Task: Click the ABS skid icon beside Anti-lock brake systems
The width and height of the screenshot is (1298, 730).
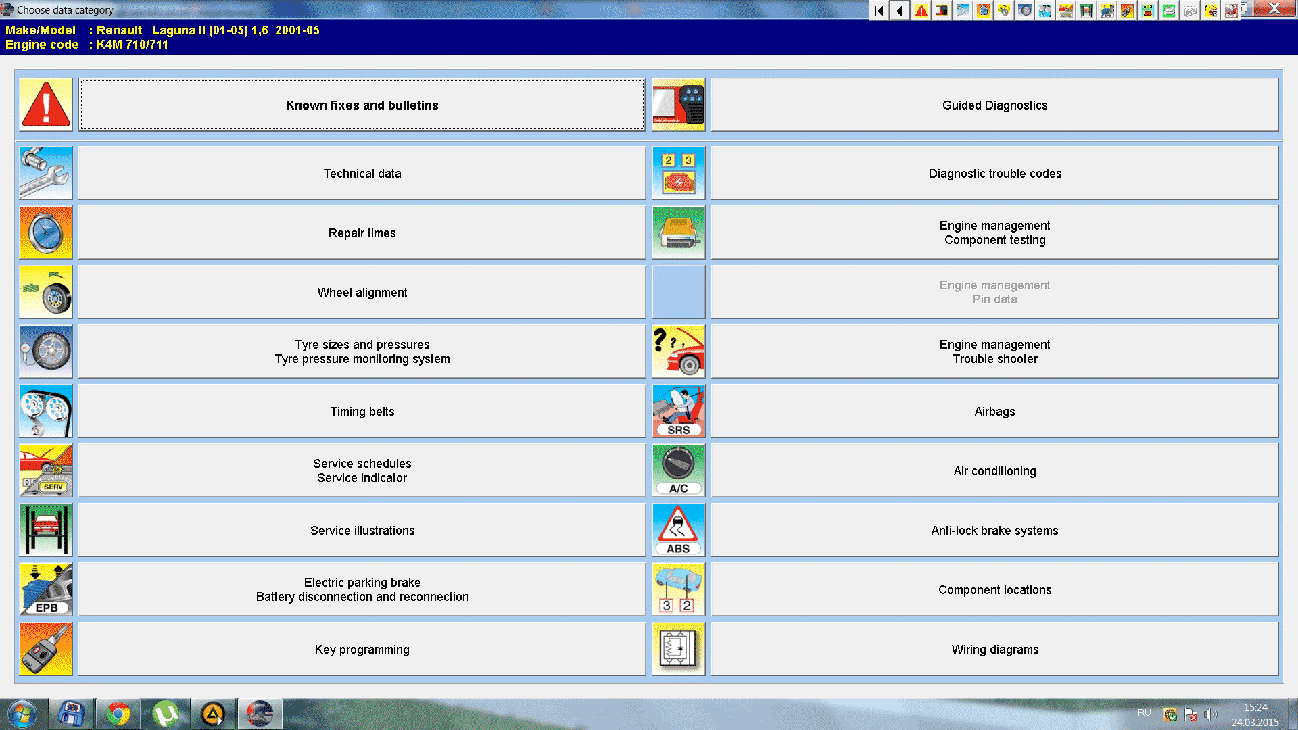Action: 679,530
